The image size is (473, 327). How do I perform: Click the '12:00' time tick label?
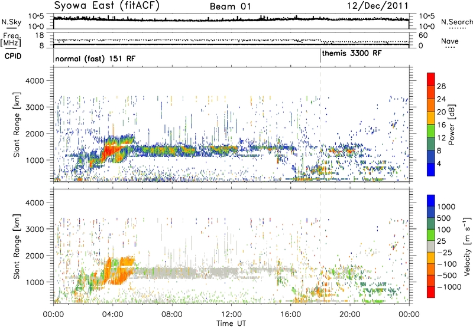pyautogui.click(x=231, y=315)
